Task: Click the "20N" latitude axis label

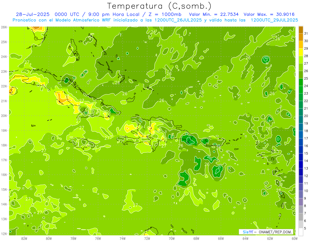Action: [x=4, y=116]
